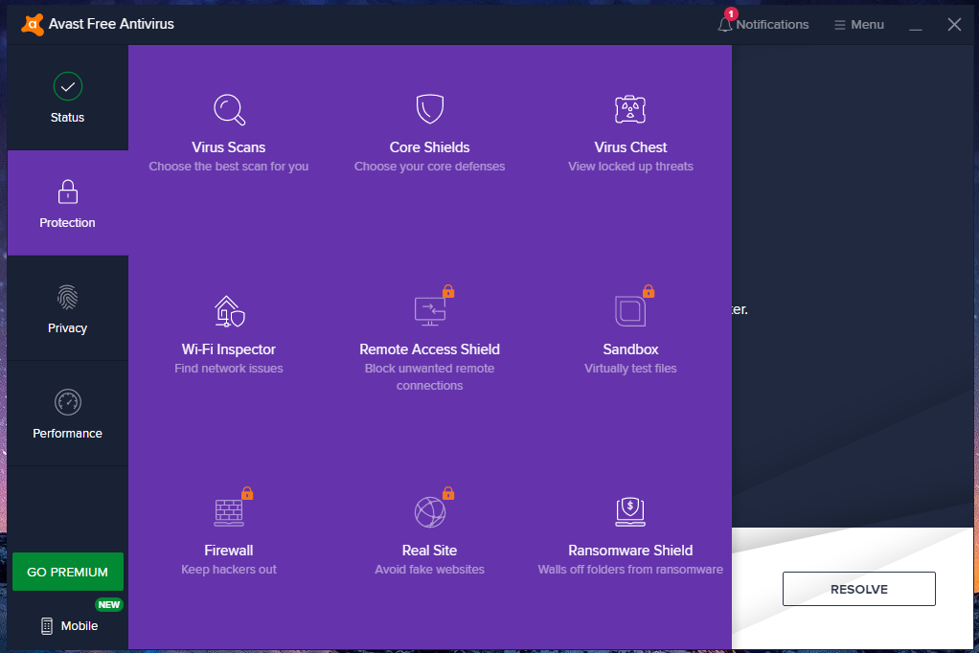Screen dimensions: 979x653
Task: Click orange lock badge on Real Site
Action: (448, 493)
